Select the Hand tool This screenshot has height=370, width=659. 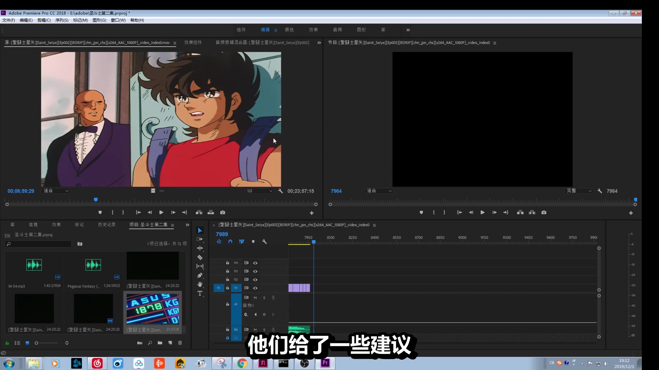(200, 284)
